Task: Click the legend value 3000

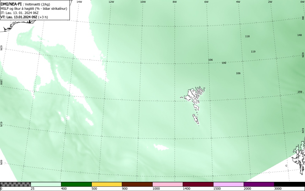Action: (278, 189)
